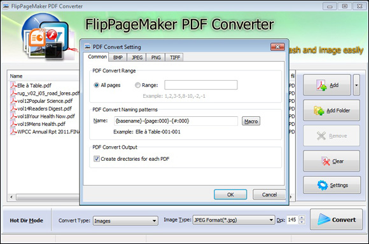This screenshot has width=369, height=244.
Task: Click the vol19Mens Health.pdf PDF icon
Action: [13, 124]
